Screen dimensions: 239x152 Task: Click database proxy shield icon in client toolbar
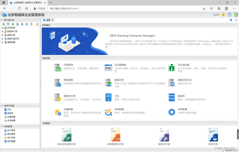[x=31, y=24]
